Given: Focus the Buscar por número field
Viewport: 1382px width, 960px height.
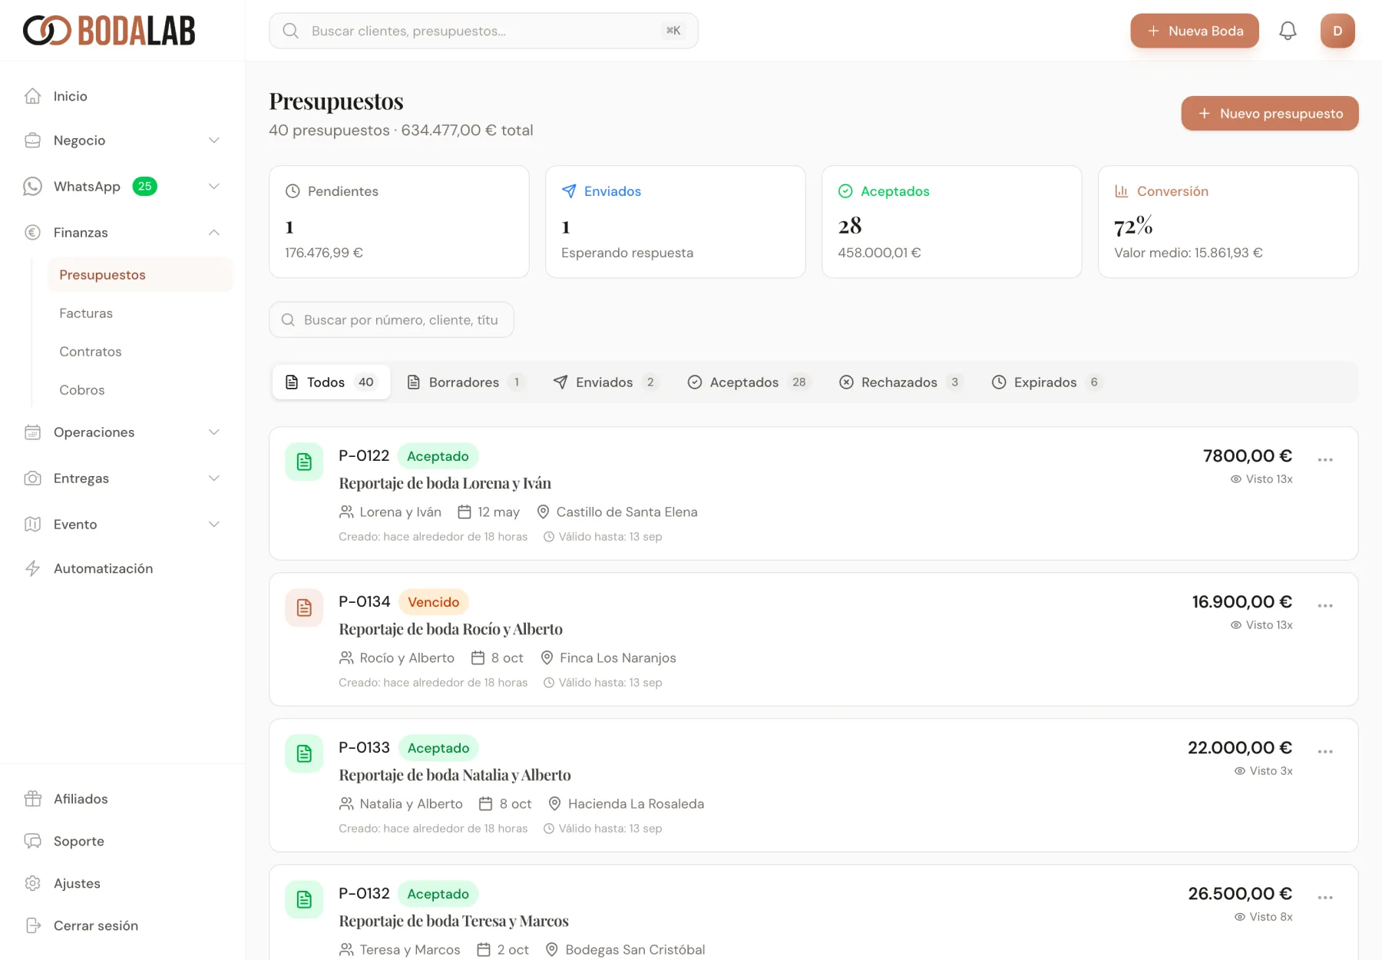Looking at the screenshot, I should tap(392, 319).
